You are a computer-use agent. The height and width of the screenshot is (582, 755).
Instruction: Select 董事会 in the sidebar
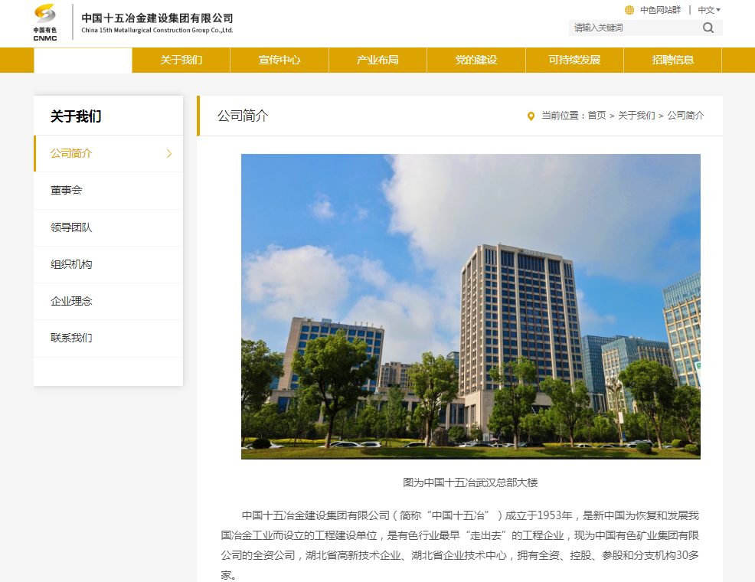click(67, 190)
